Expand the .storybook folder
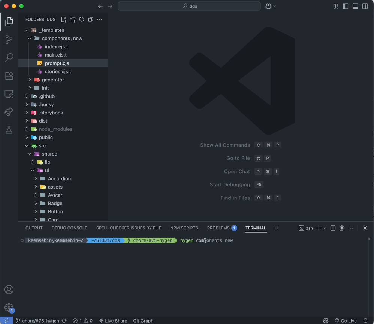Image resolution: width=374 pixels, height=324 pixels. coord(27,113)
